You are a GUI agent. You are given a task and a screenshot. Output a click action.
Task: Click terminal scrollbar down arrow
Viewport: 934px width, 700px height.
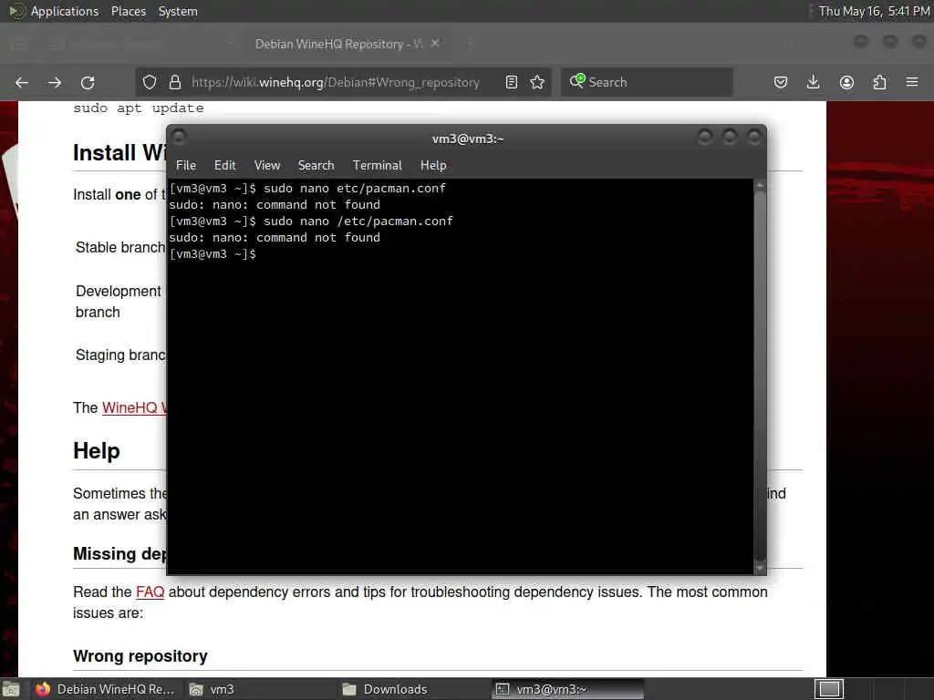[x=760, y=569]
